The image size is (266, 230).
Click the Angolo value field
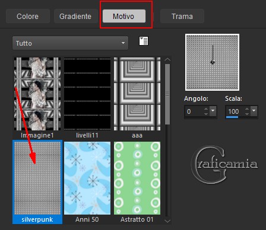[194, 111]
